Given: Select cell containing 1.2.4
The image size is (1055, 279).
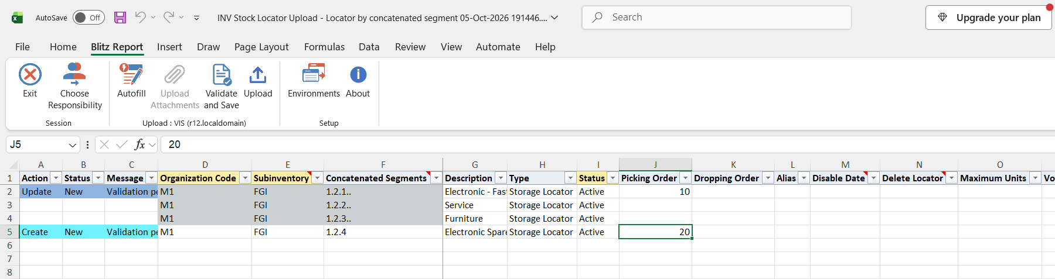Looking at the screenshot, I should click(x=383, y=232).
